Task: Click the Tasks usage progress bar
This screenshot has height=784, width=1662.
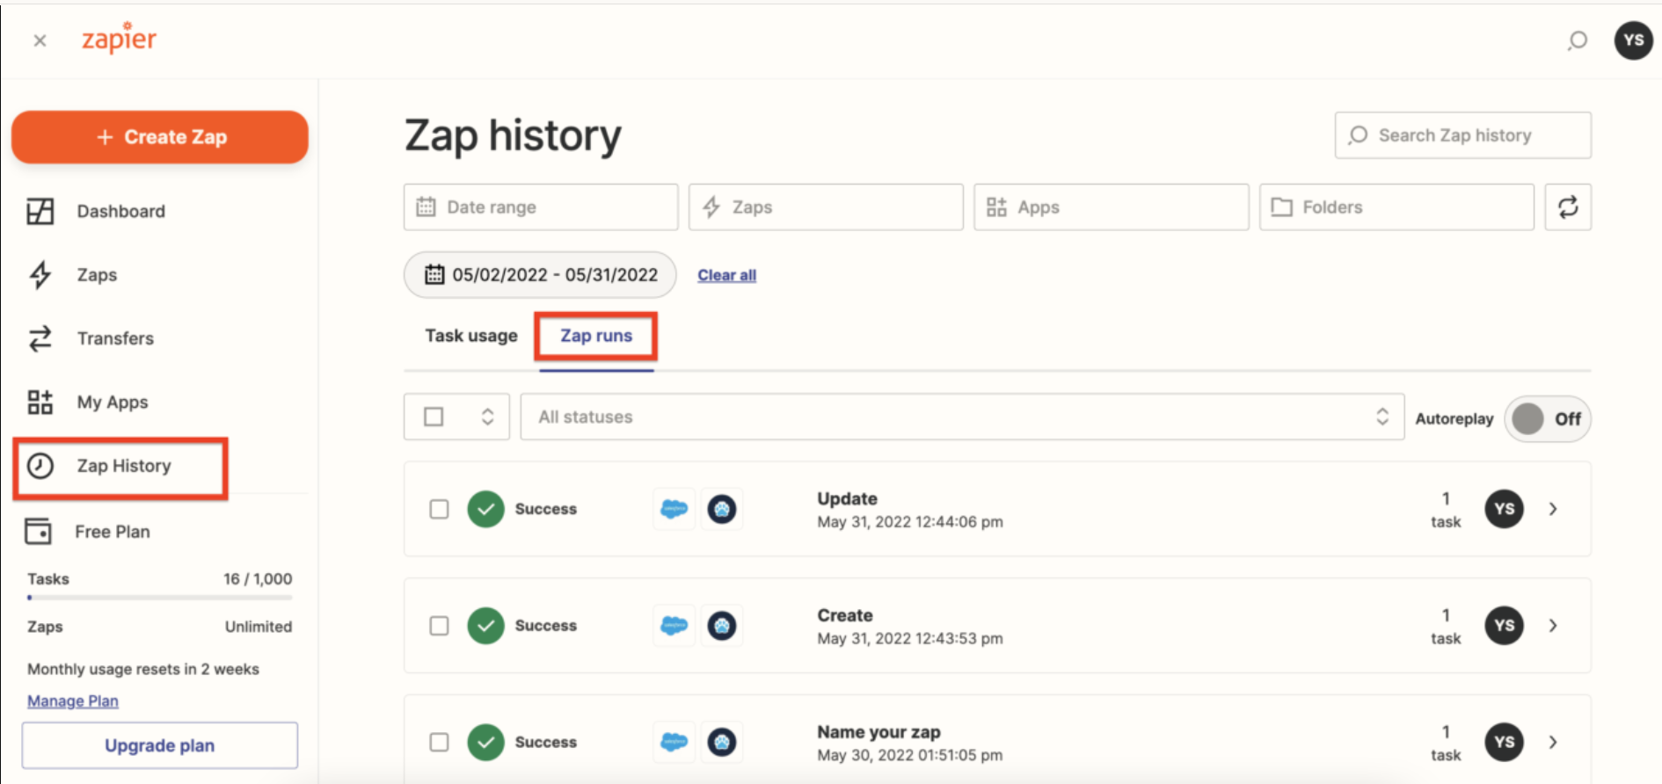Action: pyautogui.click(x=159, y=598)
